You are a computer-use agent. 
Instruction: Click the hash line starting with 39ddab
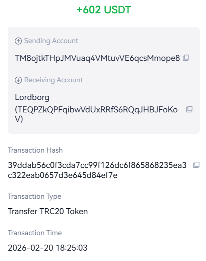97,165
